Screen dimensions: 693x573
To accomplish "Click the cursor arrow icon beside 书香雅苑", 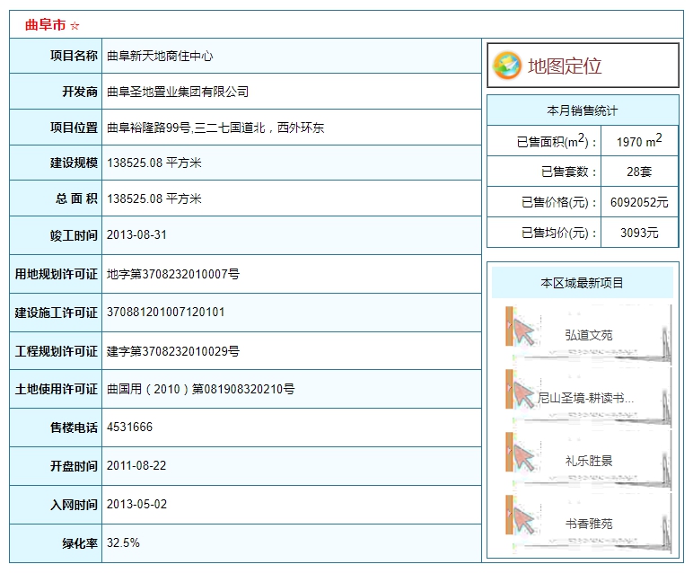I will [524, 522].
